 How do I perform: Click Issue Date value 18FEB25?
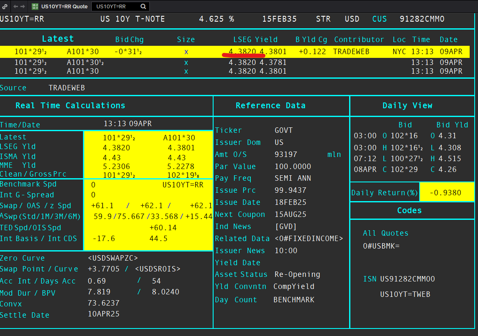(290, 202)
